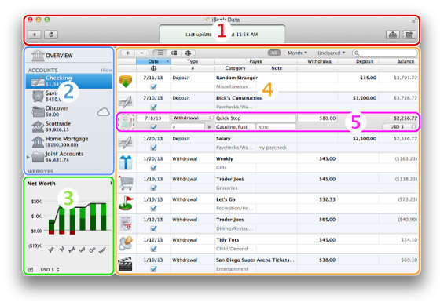Sort by the Payee column header
This screenshot has width=444, height=306.
point(255,61)
